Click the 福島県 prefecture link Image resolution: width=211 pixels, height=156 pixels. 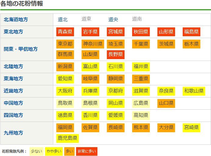(x=192, y=32)
